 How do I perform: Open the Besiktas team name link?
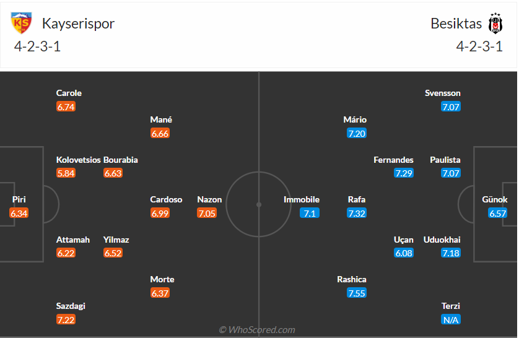click(456, 24)
